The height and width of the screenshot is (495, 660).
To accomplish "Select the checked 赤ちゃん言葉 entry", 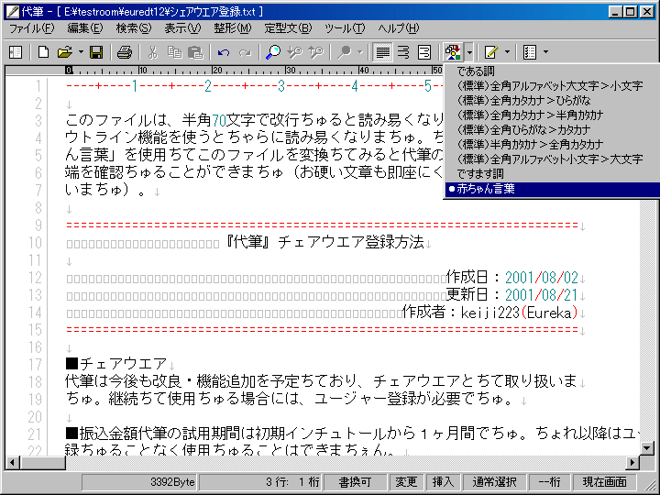I will point(552,189).
